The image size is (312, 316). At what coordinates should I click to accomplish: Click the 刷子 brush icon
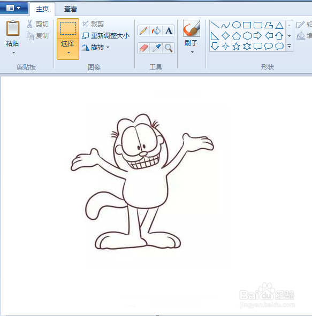coord(192,28)
